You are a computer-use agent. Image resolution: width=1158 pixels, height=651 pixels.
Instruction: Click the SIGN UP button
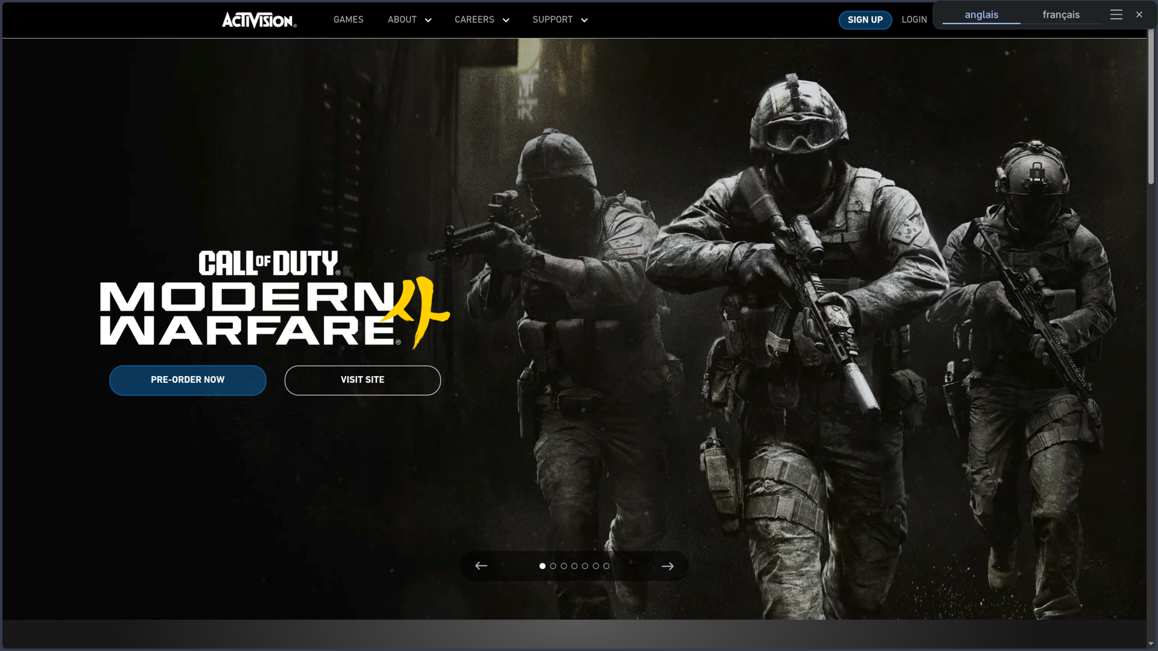tap(865, 20)
